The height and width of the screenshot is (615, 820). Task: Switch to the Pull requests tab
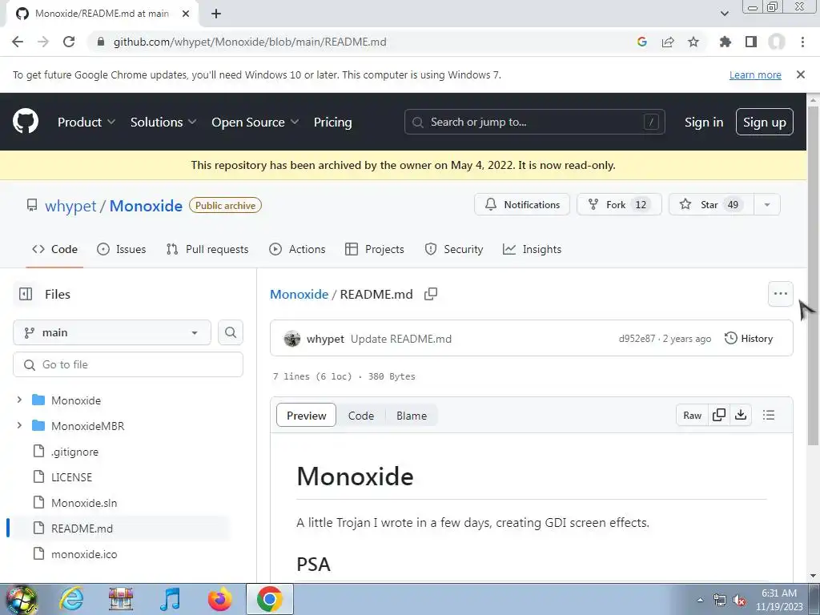[207, 250]
